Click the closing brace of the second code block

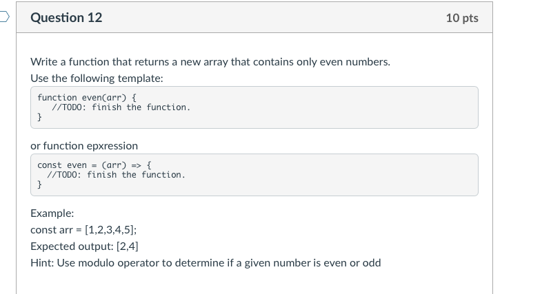tap(39, 185)
